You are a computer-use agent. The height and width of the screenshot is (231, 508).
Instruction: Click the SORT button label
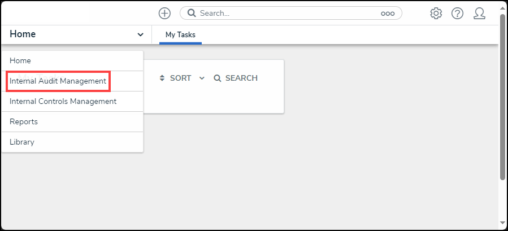[x=180, y=79]
